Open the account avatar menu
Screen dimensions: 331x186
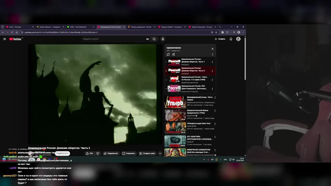238,39
